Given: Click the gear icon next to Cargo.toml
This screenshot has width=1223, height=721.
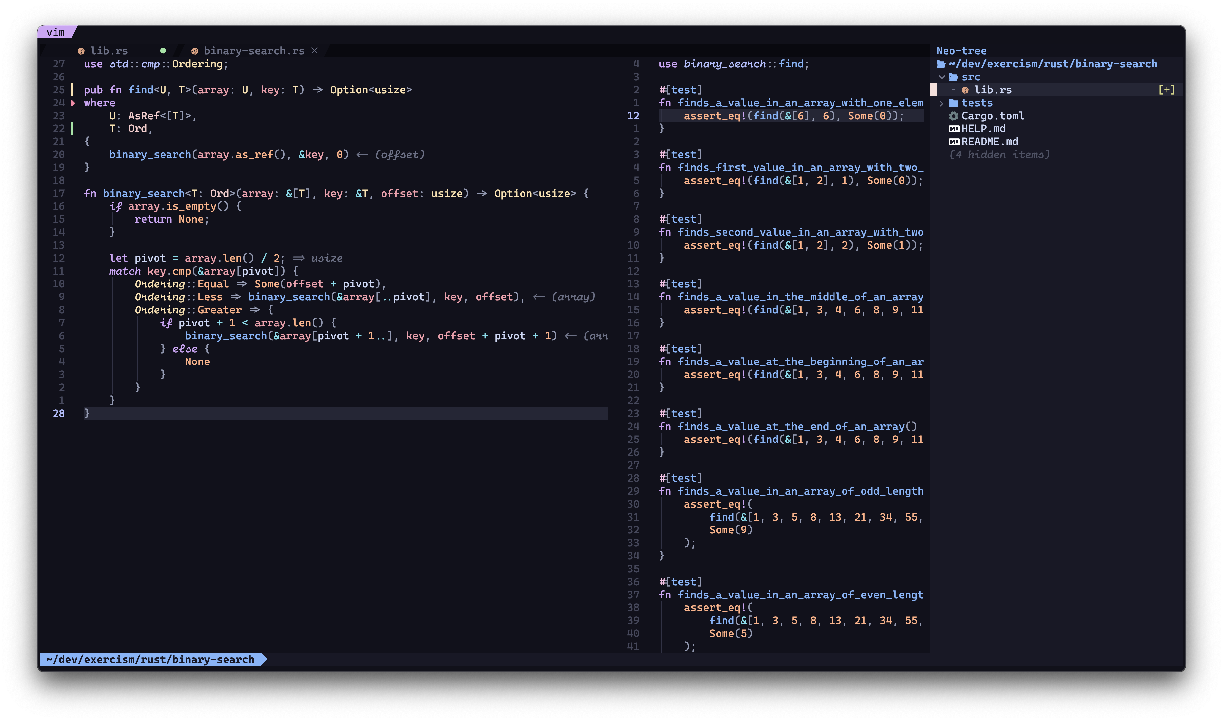Looking at the screenshot, I should pos(954,116).
